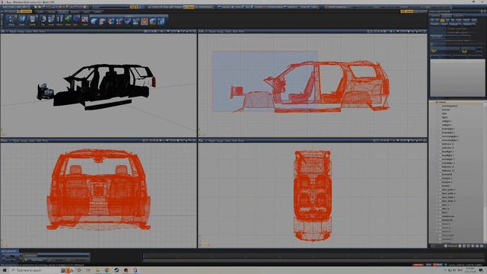
Task: Toggle visibility checkbox for door_dside_f
Action: (x=440, y=197)
